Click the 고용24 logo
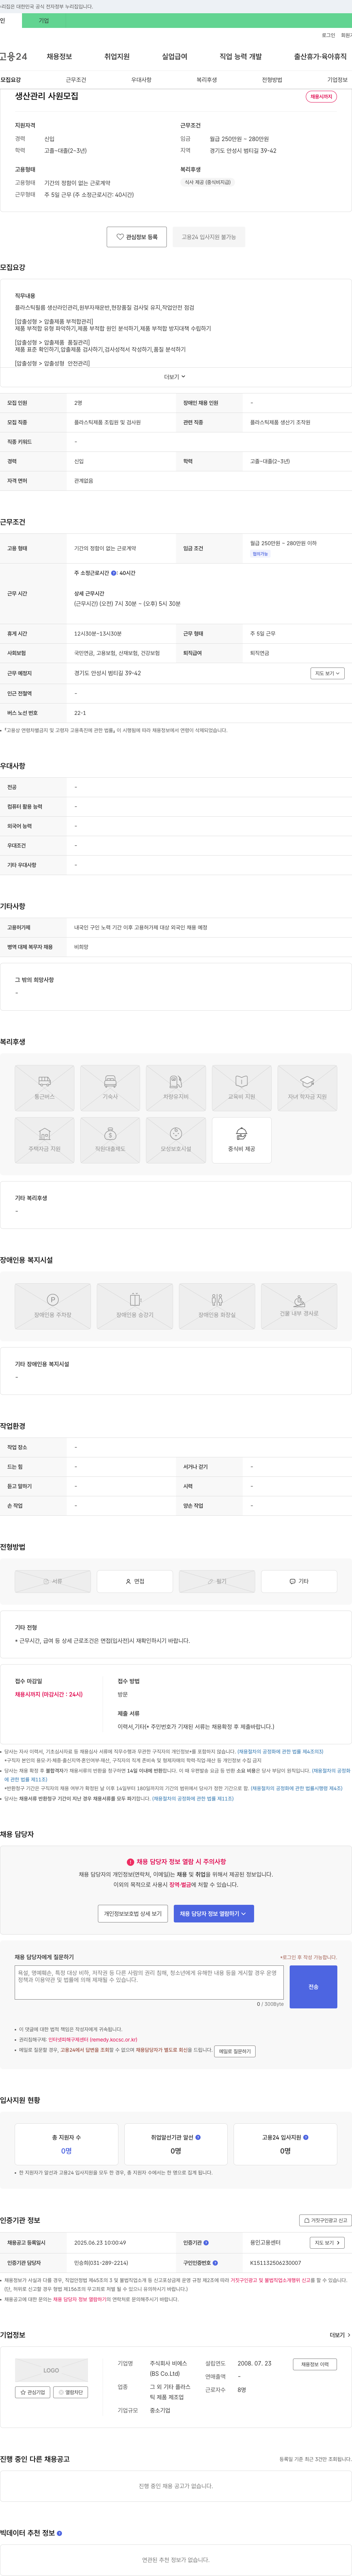 pos(14,57)
